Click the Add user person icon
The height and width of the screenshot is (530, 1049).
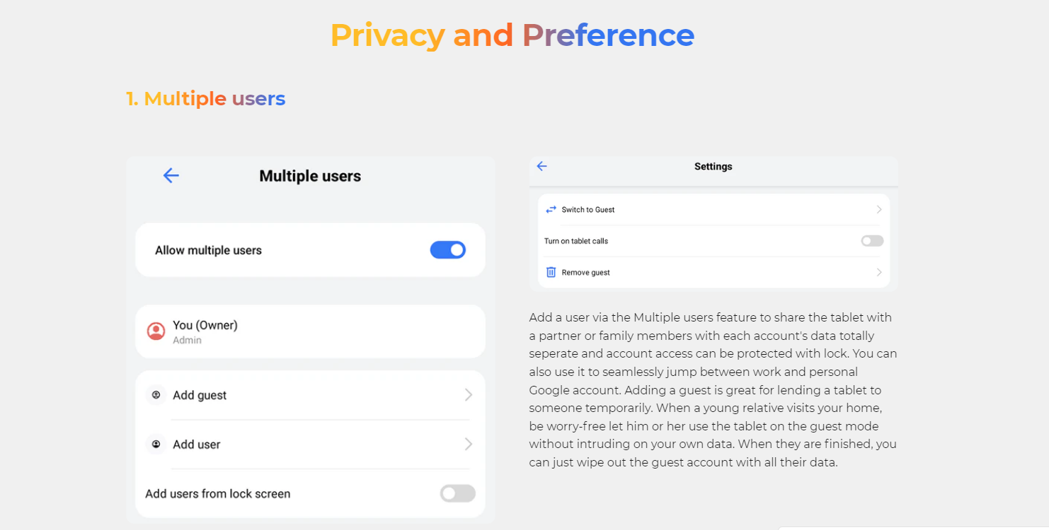tap(156, 444)
